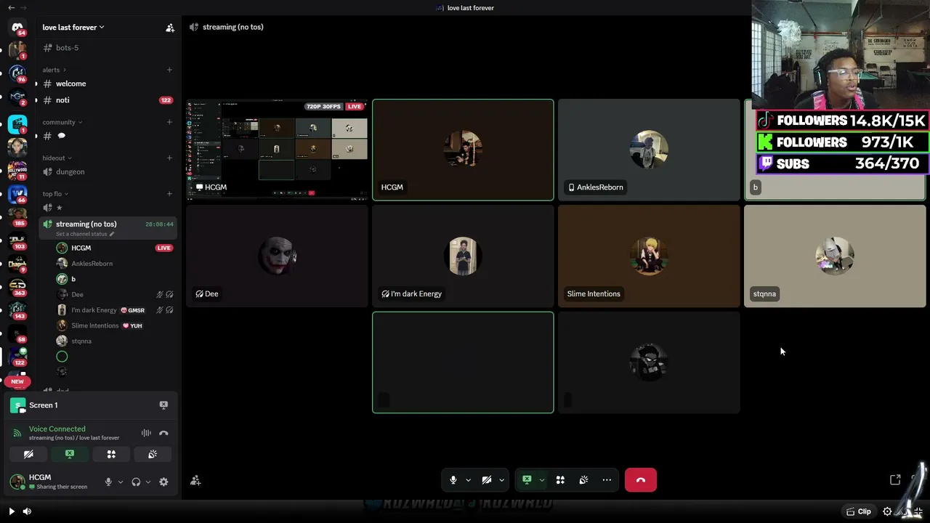Add channel to community category
Viewport: 930px width, 523px height.
pyautogui.click(x=169, y=122)
